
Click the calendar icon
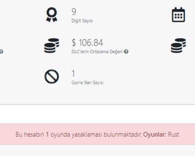[178, 15]
